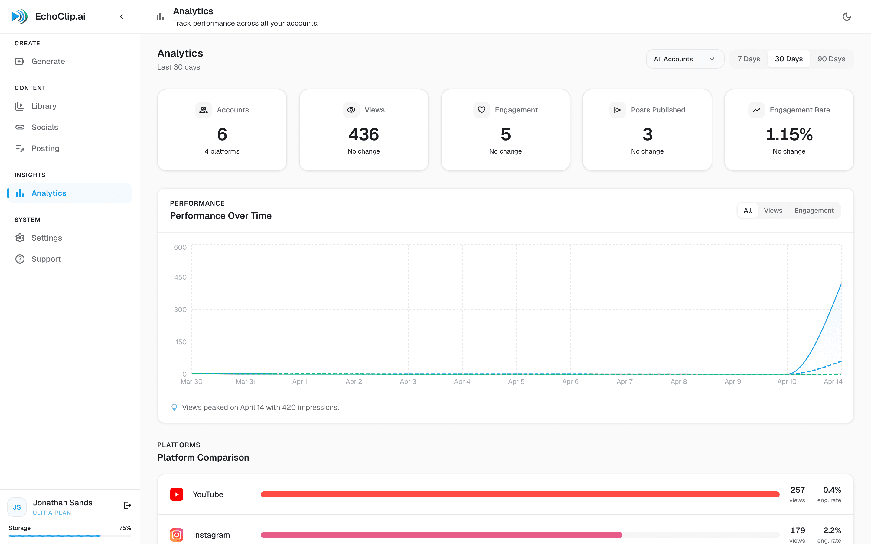Select the Engagement filter on the chart
Screen dimensions: 871x544
pos(814,210)
